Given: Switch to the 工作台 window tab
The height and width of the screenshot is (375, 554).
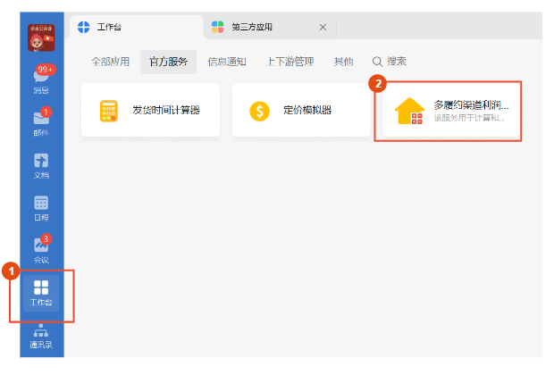Looking at the screenshot, I should (x=134, y=28).
